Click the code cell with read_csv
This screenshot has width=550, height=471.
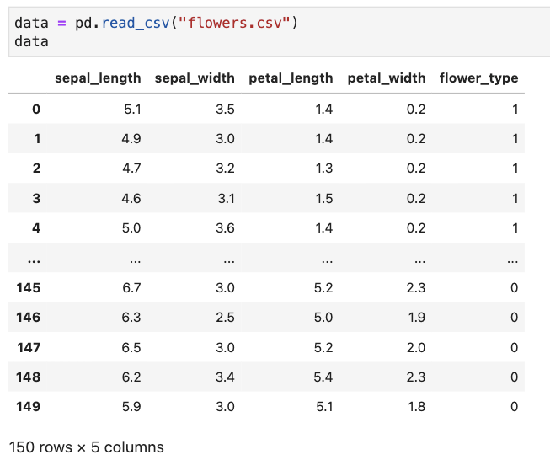(279, 32)
